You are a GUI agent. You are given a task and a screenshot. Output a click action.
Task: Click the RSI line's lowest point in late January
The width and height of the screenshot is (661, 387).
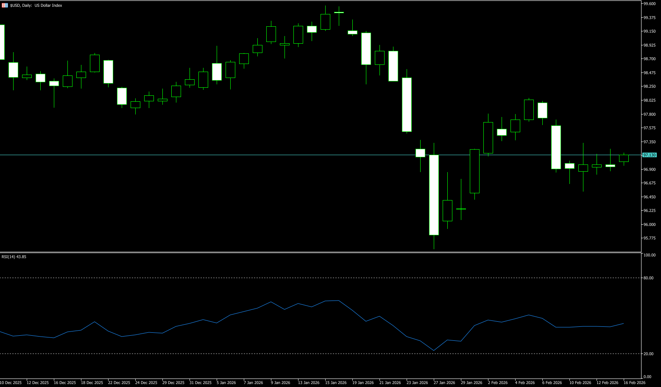point(434,351)
